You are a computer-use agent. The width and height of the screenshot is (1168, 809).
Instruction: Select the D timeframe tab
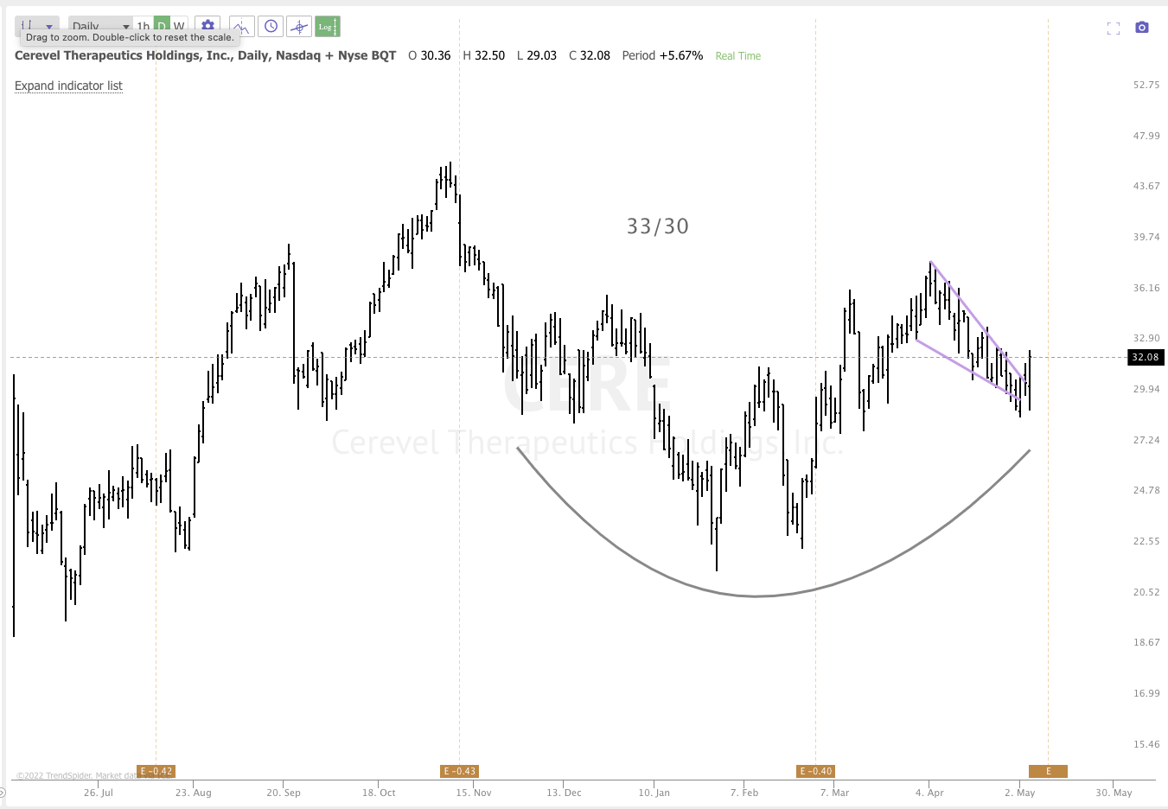(163, 26)
